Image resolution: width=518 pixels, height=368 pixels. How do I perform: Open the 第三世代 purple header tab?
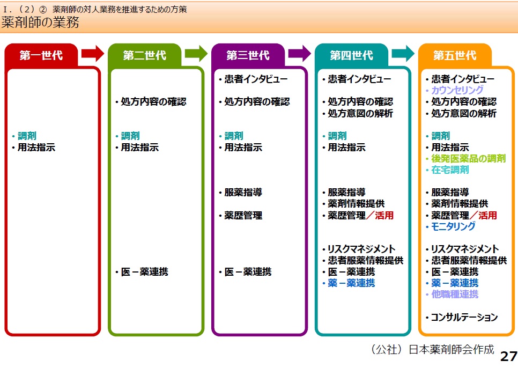click(x=248, y=55)
